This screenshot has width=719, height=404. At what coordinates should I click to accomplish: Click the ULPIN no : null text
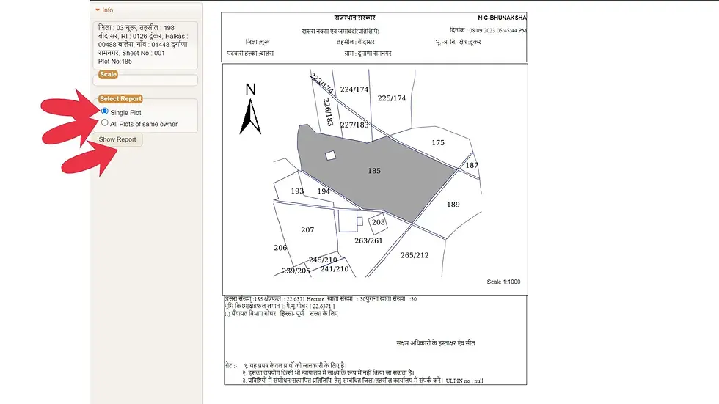click(464, 381)
